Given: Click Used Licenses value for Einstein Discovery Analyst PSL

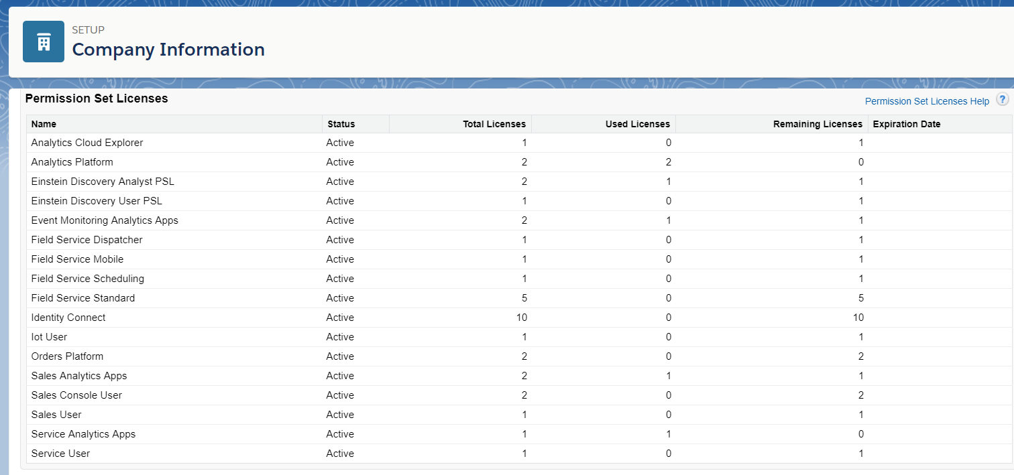Looking at the screenshot, I should click(x=668, y=182).
